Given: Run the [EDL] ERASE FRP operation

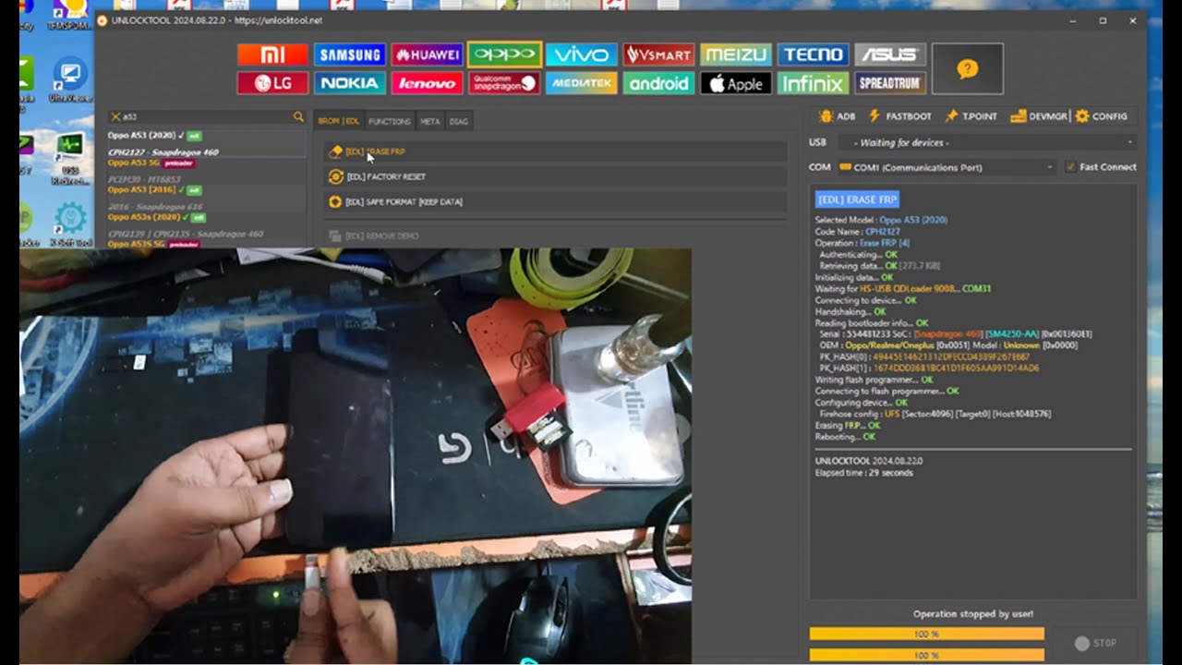Looking at the screenshot, I should [x=556, y=151].
